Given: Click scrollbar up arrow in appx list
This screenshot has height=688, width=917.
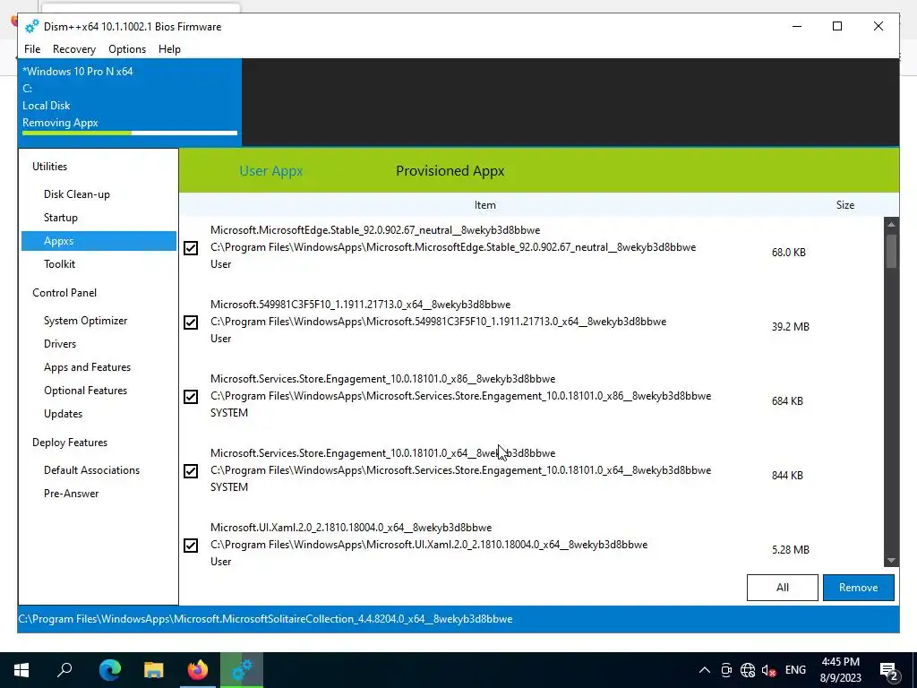Looking at the screenshot, I should point(891,224).
